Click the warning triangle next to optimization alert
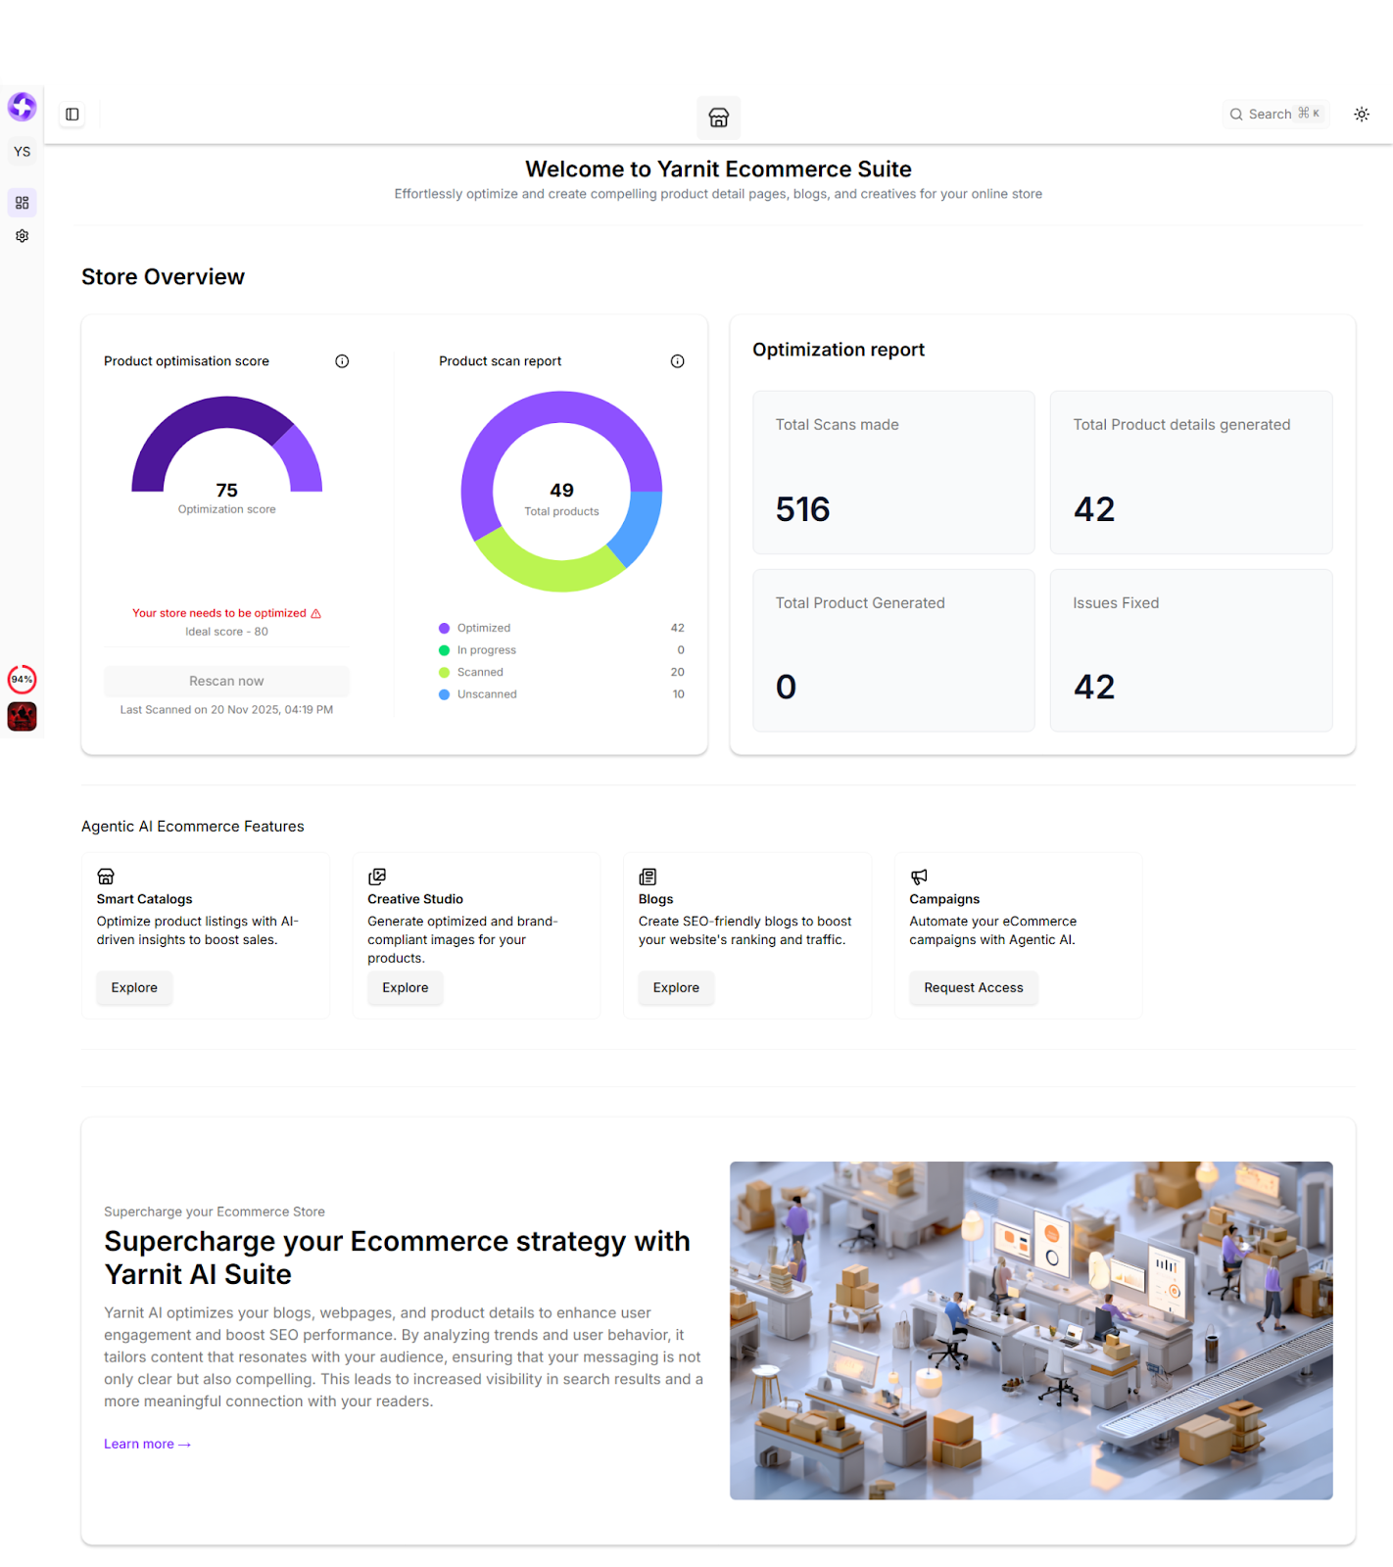The width and height of the screenshot is (1393, 1567). 315,614
